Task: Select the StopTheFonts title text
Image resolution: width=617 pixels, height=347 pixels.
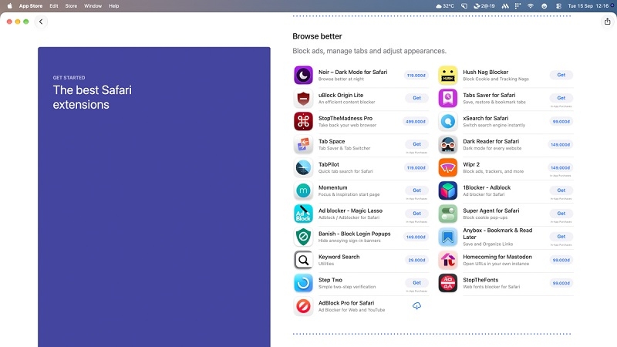Action: tap(480, 280)
